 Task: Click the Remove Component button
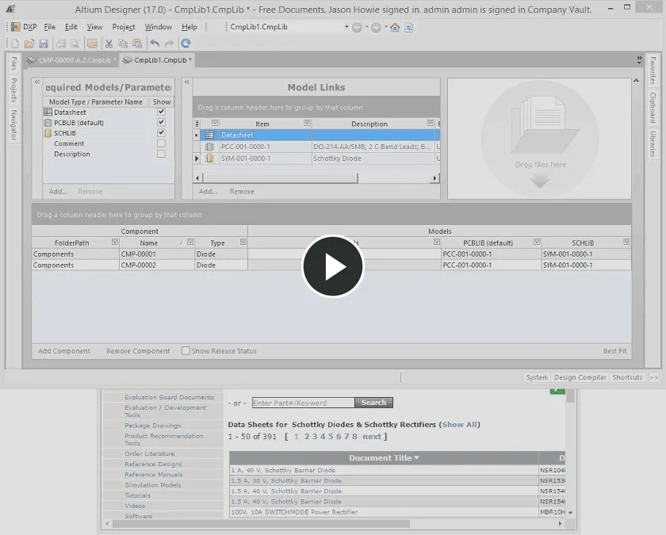tap(138, 351)
